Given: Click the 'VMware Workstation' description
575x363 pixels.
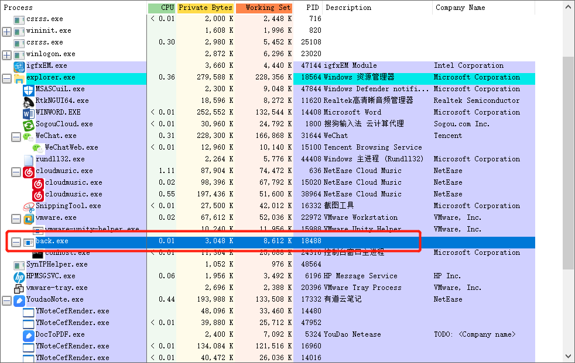Looking at the screenshot, I should 361,217.
